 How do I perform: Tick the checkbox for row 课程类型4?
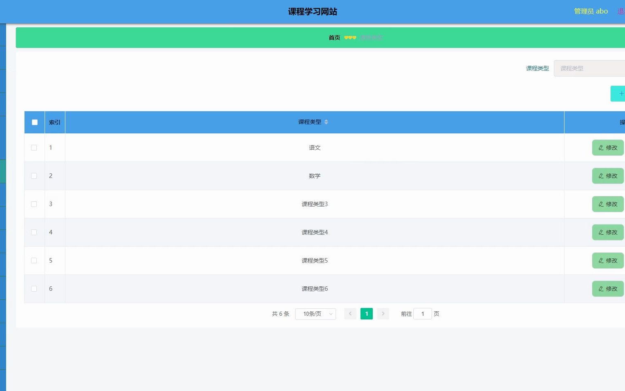pyautogui.click(x=34, y=232)
